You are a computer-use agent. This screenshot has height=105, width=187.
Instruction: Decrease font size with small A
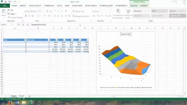(51, 11)
